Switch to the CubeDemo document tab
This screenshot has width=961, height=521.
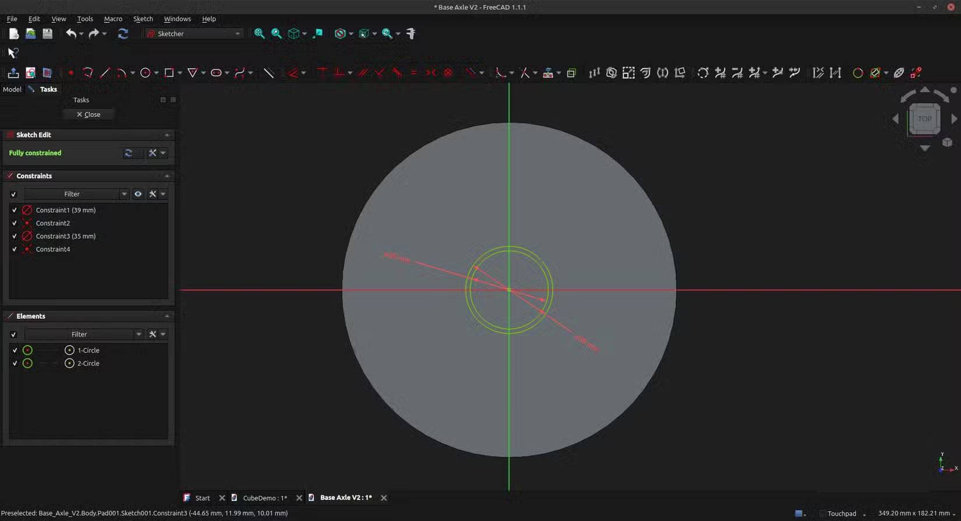(x=264, y=498)
